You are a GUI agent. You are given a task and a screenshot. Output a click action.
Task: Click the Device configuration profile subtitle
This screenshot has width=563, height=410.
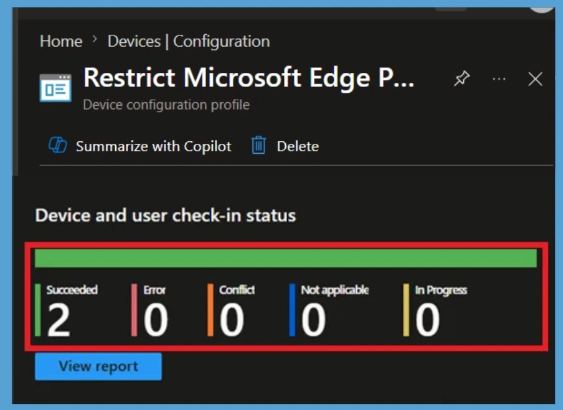point(166,105)
